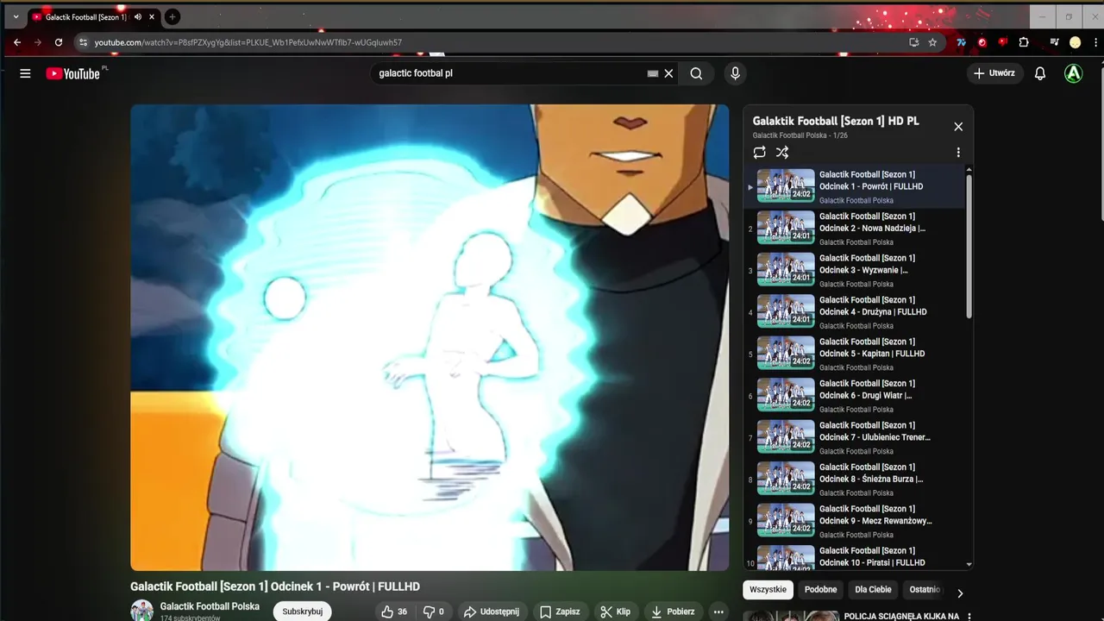Open the Extensions puzzle-piece menu
Screen dimensions: 1104x621
[x=1024, y=42]
